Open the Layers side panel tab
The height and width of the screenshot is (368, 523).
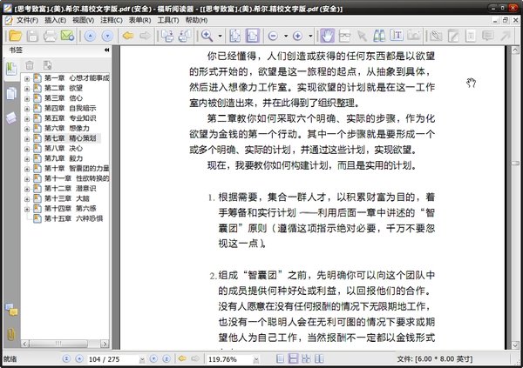tap(11, 117)
